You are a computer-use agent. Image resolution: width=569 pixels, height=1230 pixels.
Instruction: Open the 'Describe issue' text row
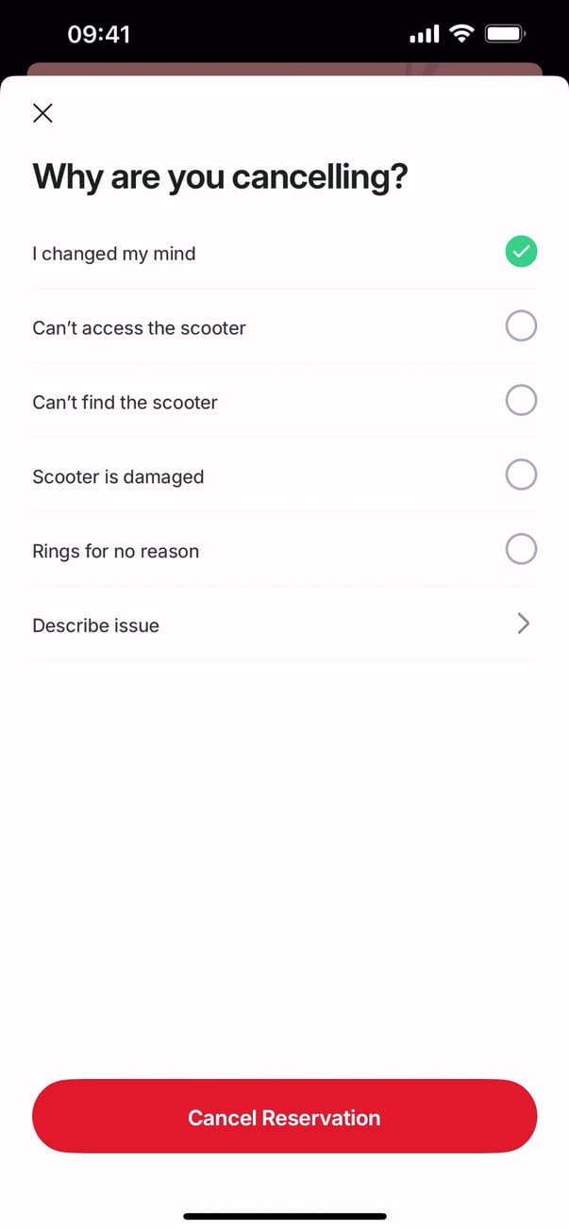point(95,626)
